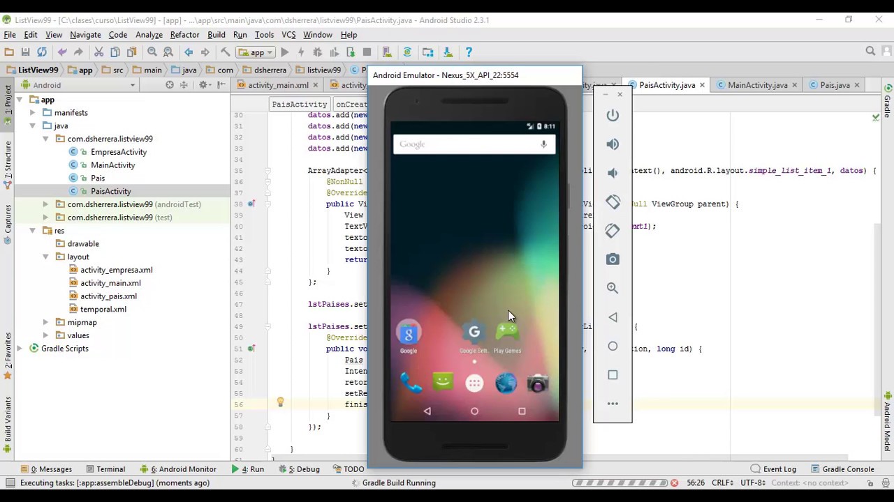This screenshot has width=894, height=502.
Task: Cut selection using the scissors icon
Action: [98, 52]
